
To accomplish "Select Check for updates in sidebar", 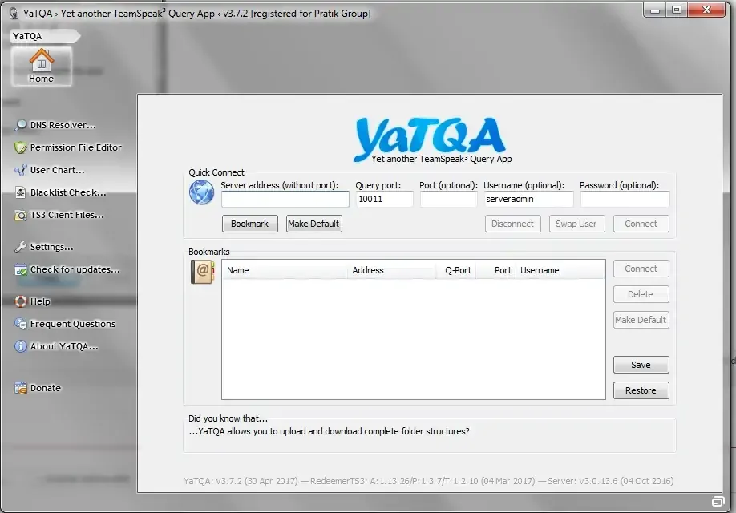I will click(75, 269).
